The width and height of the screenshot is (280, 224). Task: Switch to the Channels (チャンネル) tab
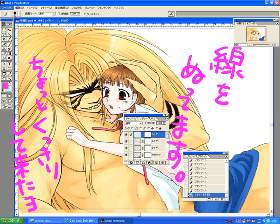(x=131, y=119)
